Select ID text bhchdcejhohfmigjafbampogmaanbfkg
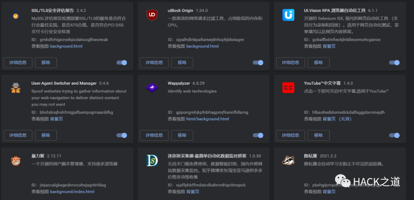Screen dimensions: 414x200 coord(76,112)
